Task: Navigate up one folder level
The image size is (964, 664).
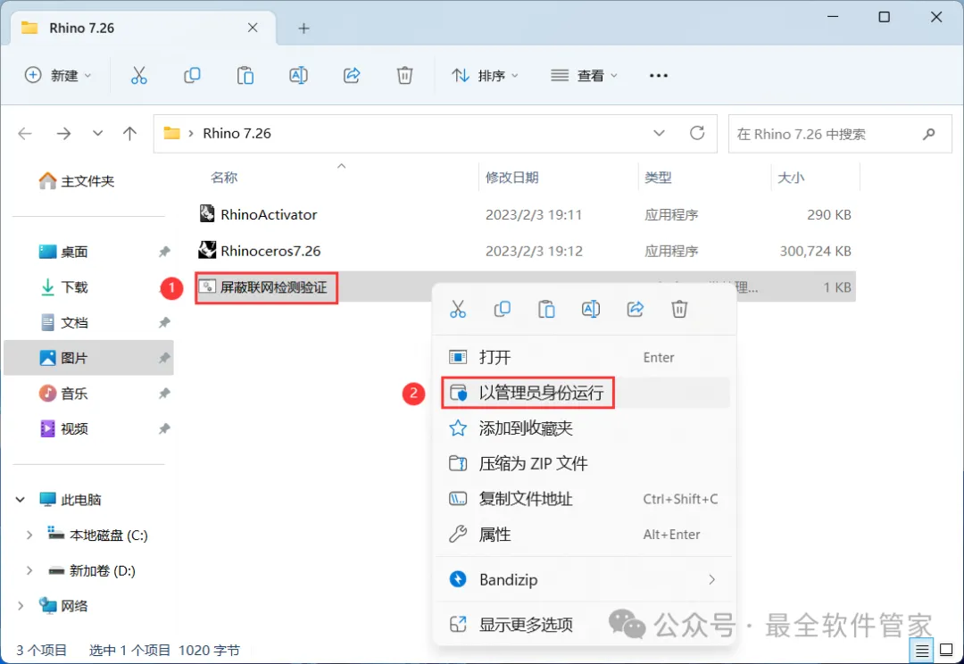Action: 129,133
